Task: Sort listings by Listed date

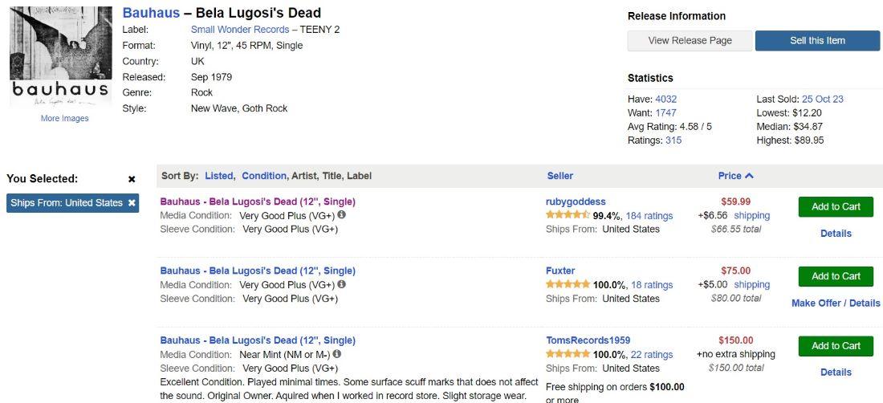Action: [218, 176]
